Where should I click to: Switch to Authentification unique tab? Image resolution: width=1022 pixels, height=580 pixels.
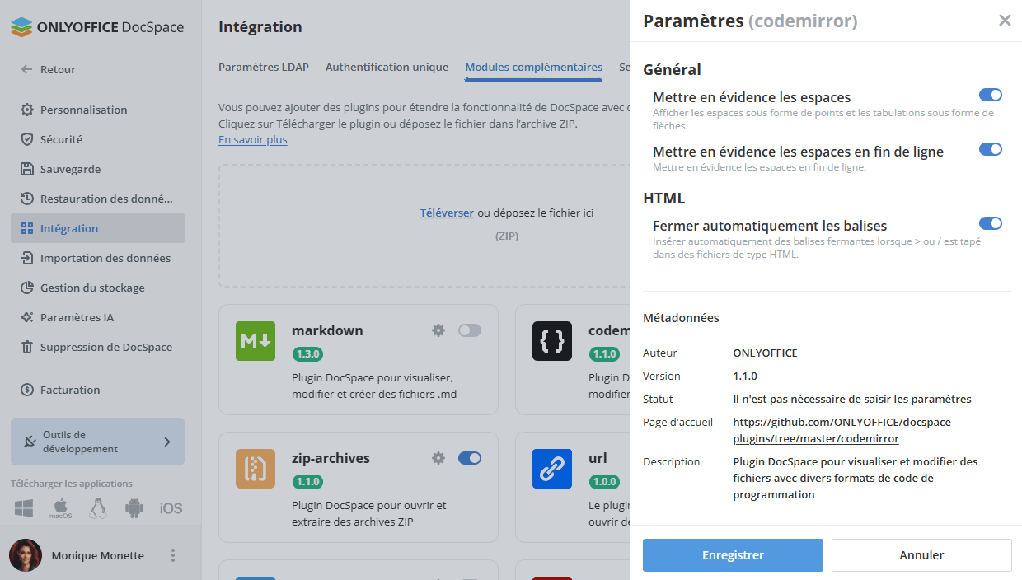pyautogui.click(x=387, y=68)
